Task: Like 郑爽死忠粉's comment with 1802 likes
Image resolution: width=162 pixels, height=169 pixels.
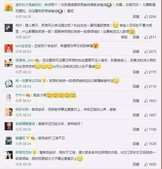Action: 150,164
